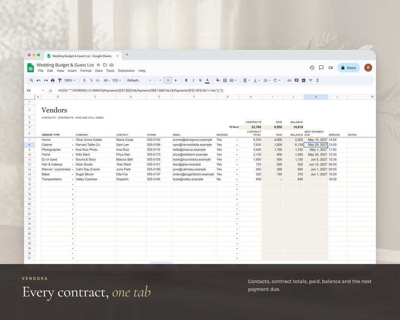Open the zoom 100% dropdown
This screenshot has width=400, height=320.
tap(70, 80)
